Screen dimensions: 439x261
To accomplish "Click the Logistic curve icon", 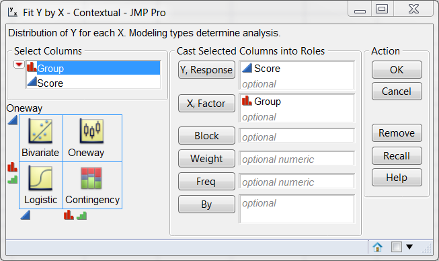I will [x=40, y=178].
